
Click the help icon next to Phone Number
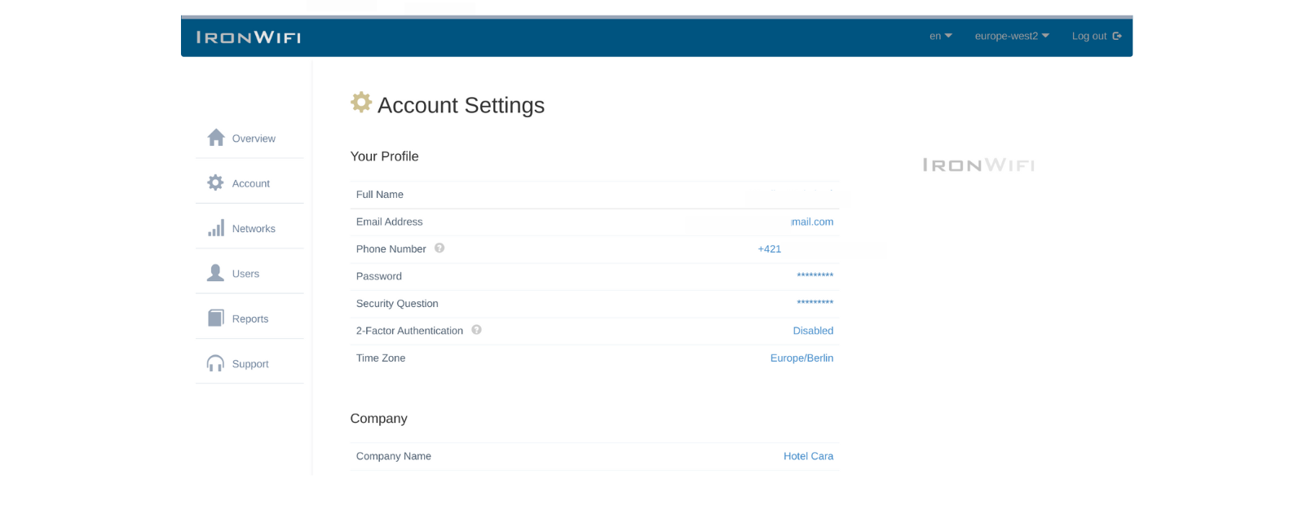point(439,248)
